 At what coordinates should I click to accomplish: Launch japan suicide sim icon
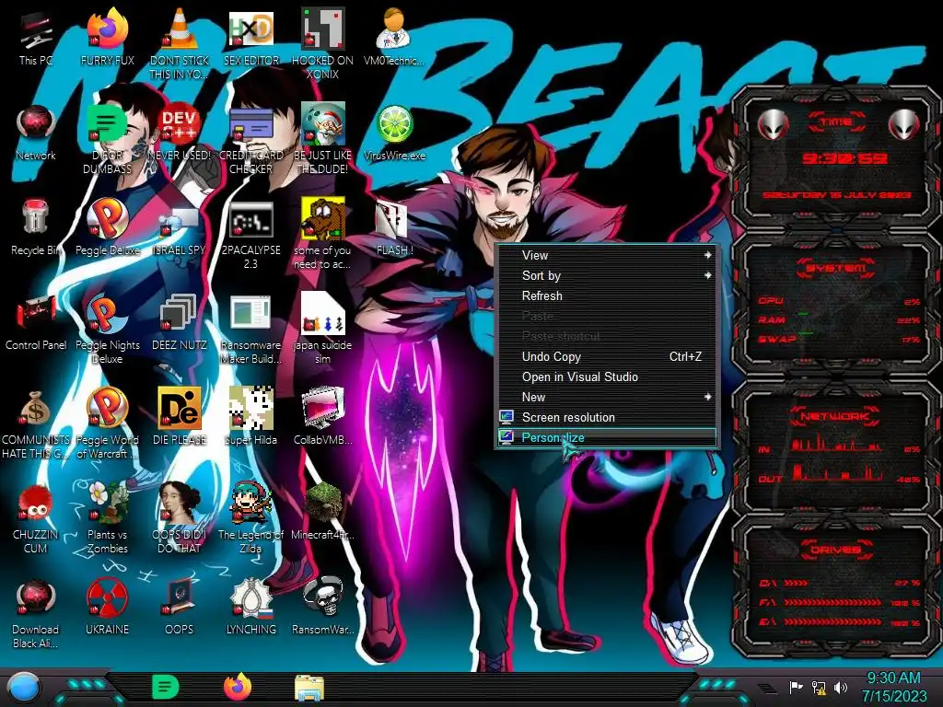(x=322, y=329)
